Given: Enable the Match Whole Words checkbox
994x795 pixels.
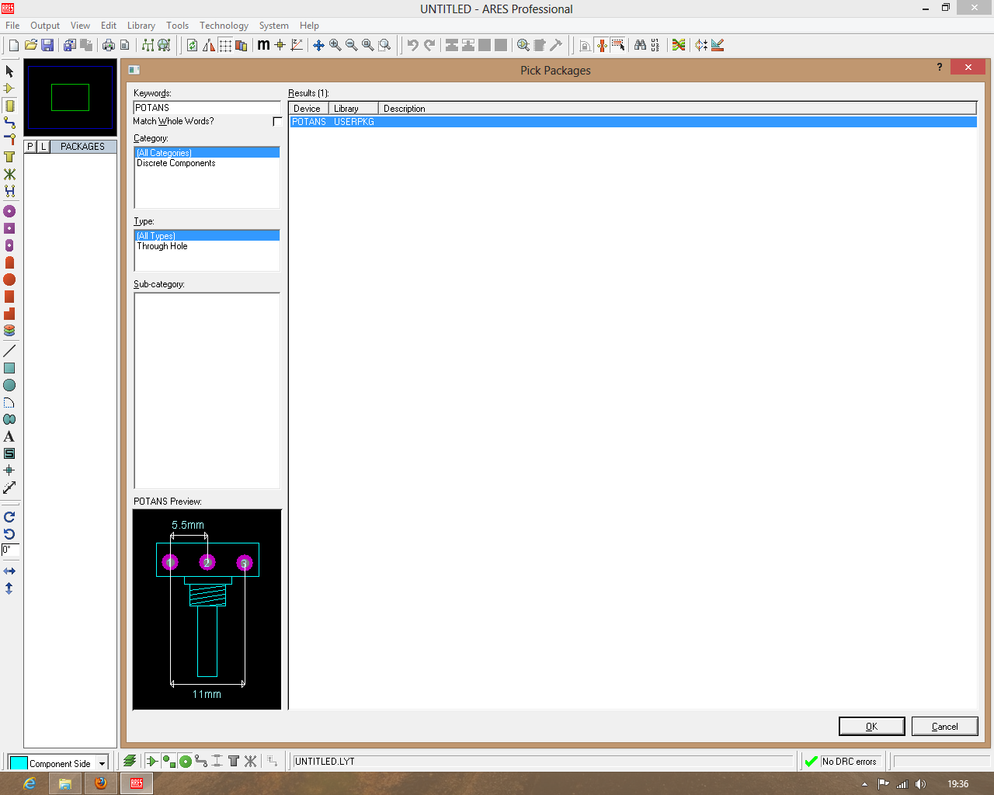Looking at the screenshot, I should tap(277, 121).
